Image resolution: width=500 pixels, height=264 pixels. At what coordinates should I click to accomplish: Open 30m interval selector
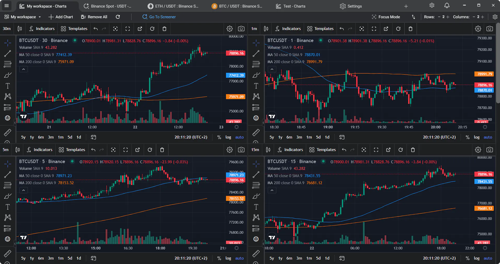click(7, 29)
